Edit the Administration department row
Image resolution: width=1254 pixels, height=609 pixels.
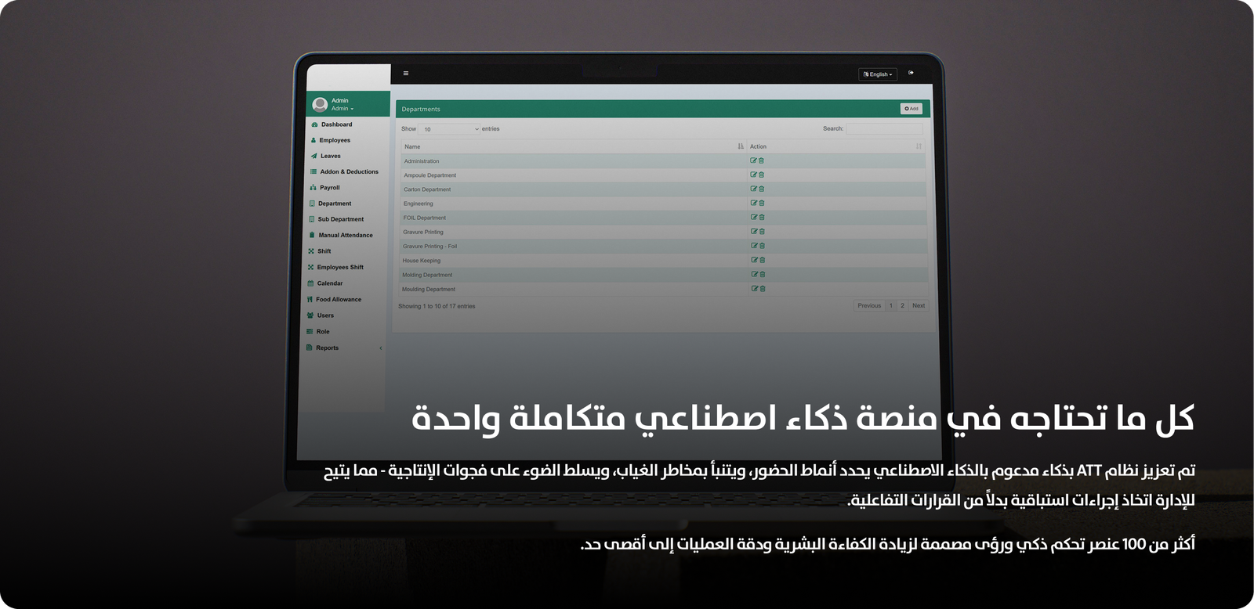coord(754,160)
